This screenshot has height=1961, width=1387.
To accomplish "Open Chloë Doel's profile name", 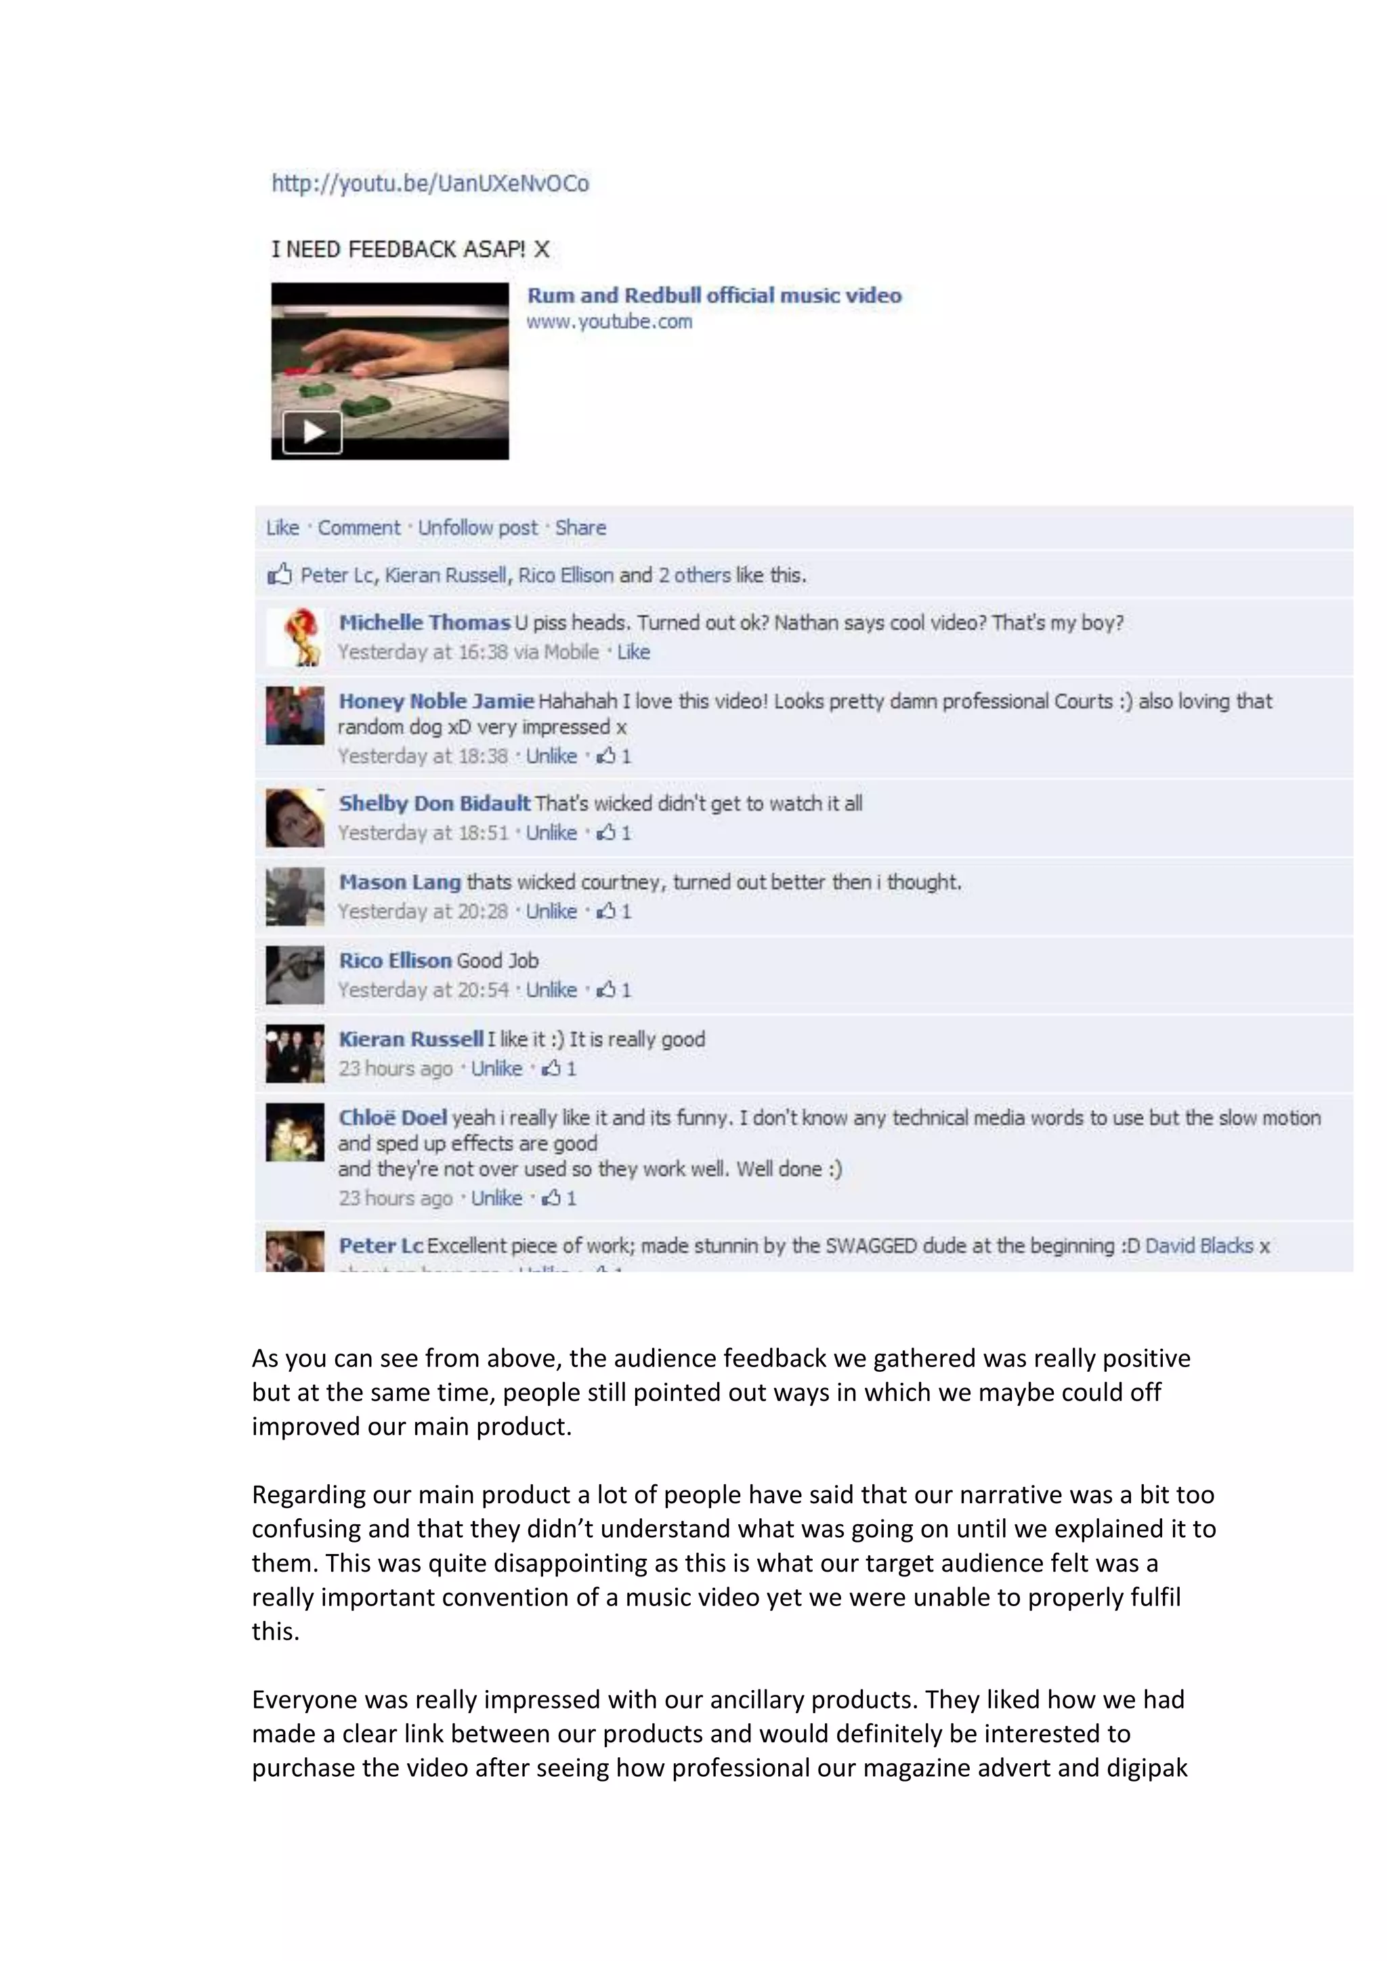I will coord(393,1118).
